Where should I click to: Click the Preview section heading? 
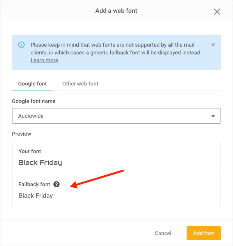(21, 134)
